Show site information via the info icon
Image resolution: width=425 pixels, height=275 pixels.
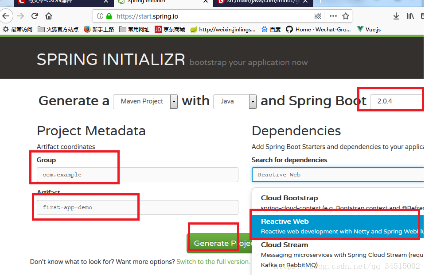[100, 16]
